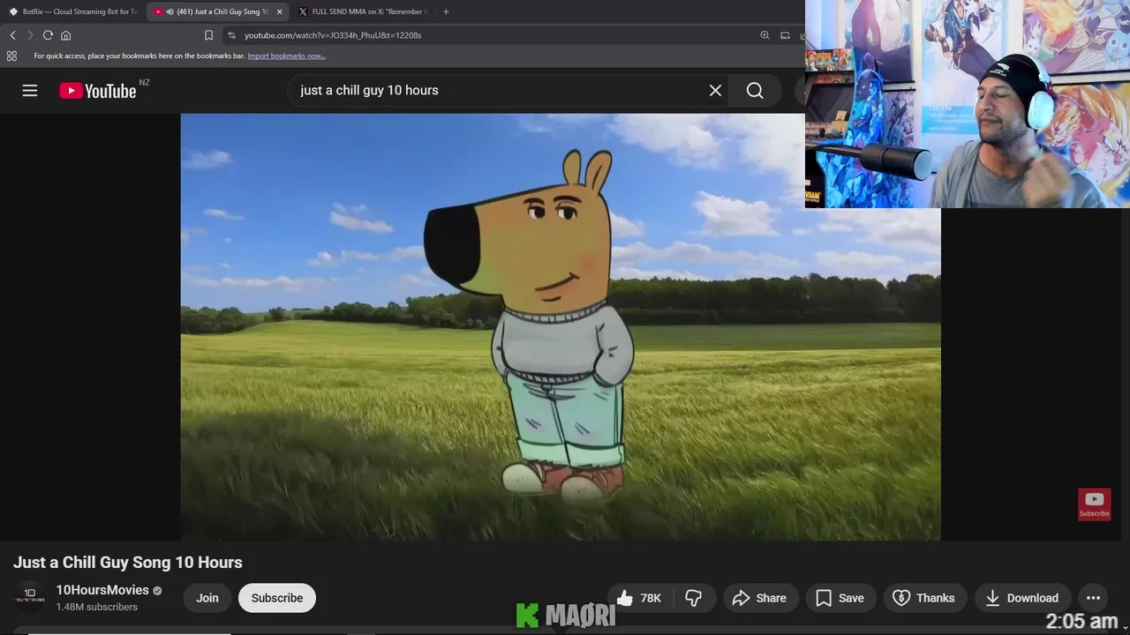The width and height of the screenshot is (1130, 635).
Task: Open the 10HoursMovies channel name link
Action: pyautogui.click(x=102, y=590)
